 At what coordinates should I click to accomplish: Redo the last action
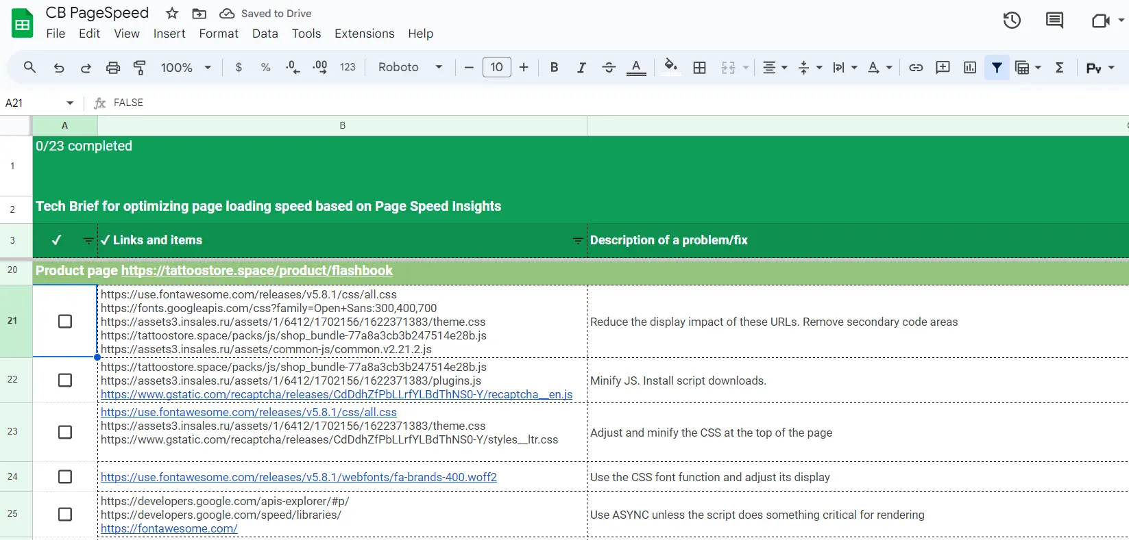[86, 67]
